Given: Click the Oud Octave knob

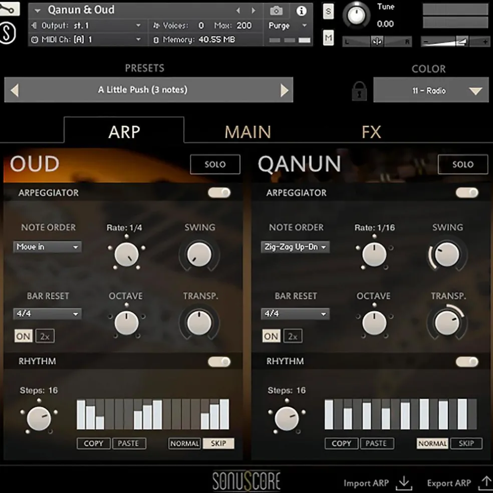Looking at the screenshot, I should click(126, 323).
